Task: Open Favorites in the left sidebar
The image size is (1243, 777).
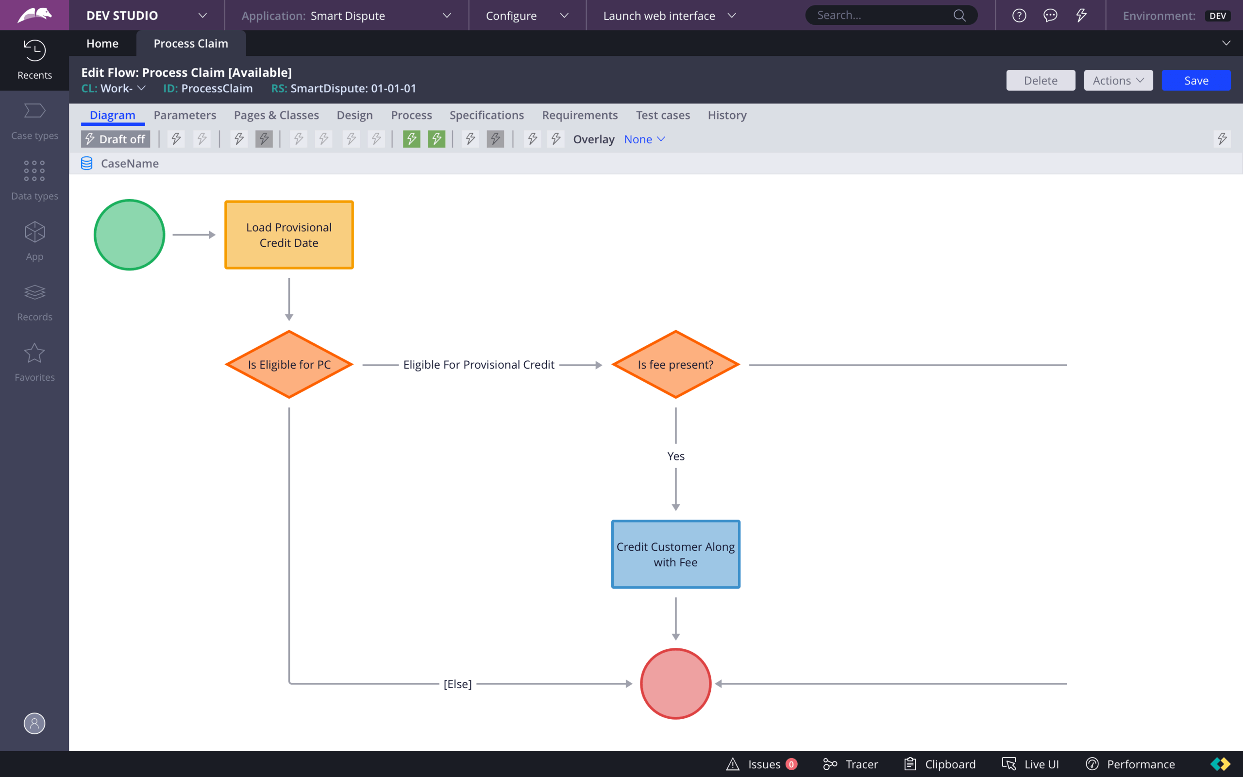Action: coord(34,360)
